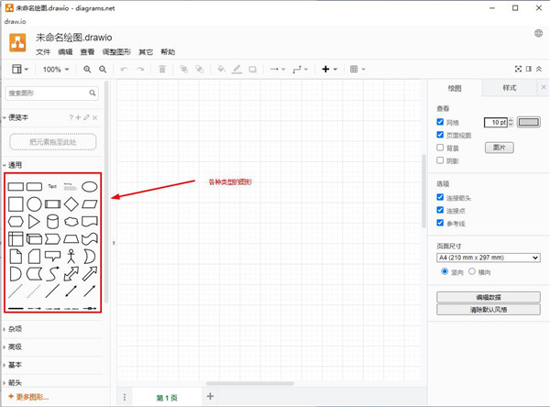Enable the 背景 background checkbox
This screenshot has width=550, height=407.
[441, 147]
